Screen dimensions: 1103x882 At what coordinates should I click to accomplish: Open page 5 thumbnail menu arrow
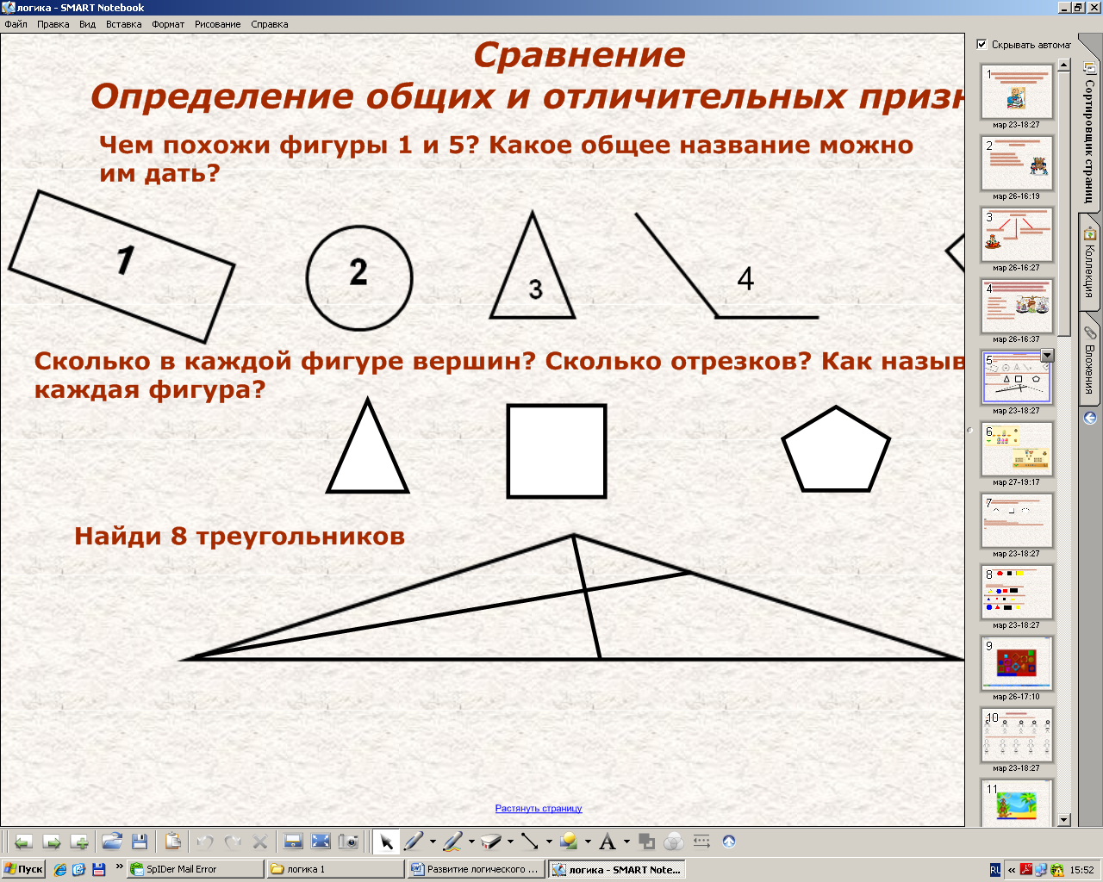coord(1047,356)
